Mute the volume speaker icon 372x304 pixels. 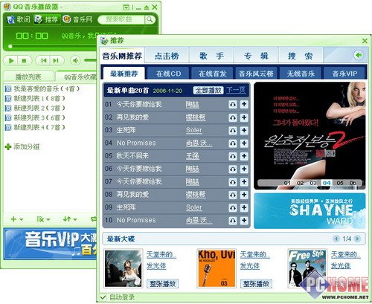click(76, 60)
